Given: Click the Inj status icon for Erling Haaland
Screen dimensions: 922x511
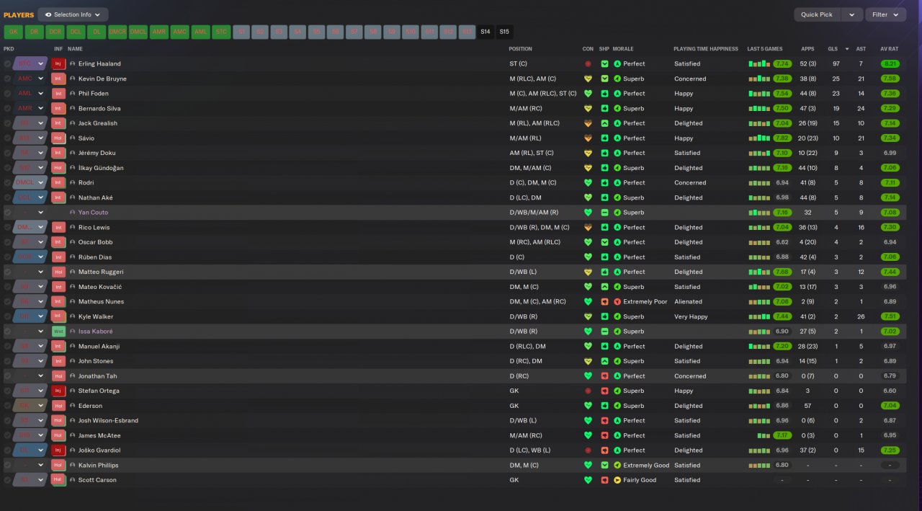Looking at the screenshot, I should pos(58,63).
